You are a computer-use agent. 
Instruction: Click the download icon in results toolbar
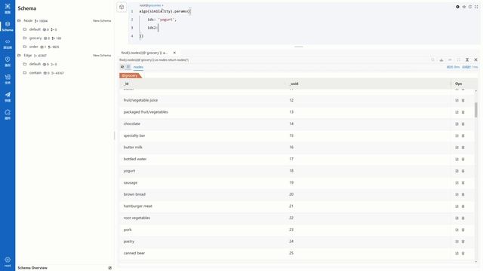tap(441, 60)
